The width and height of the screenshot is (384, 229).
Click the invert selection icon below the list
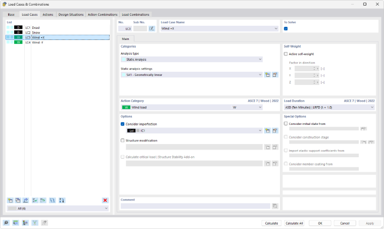coord(43,200)
